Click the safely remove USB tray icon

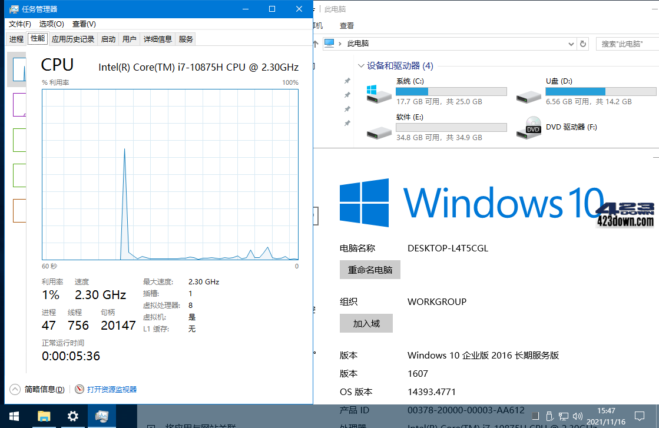click(x=549, y=416)
